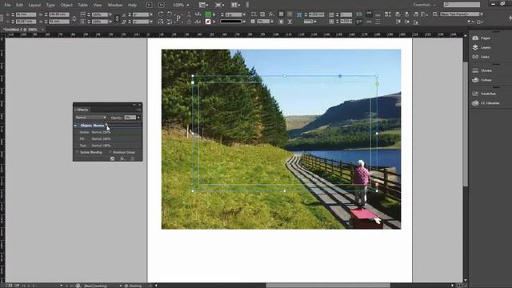Open the fx add effect button in Effects

coord(122,158)
